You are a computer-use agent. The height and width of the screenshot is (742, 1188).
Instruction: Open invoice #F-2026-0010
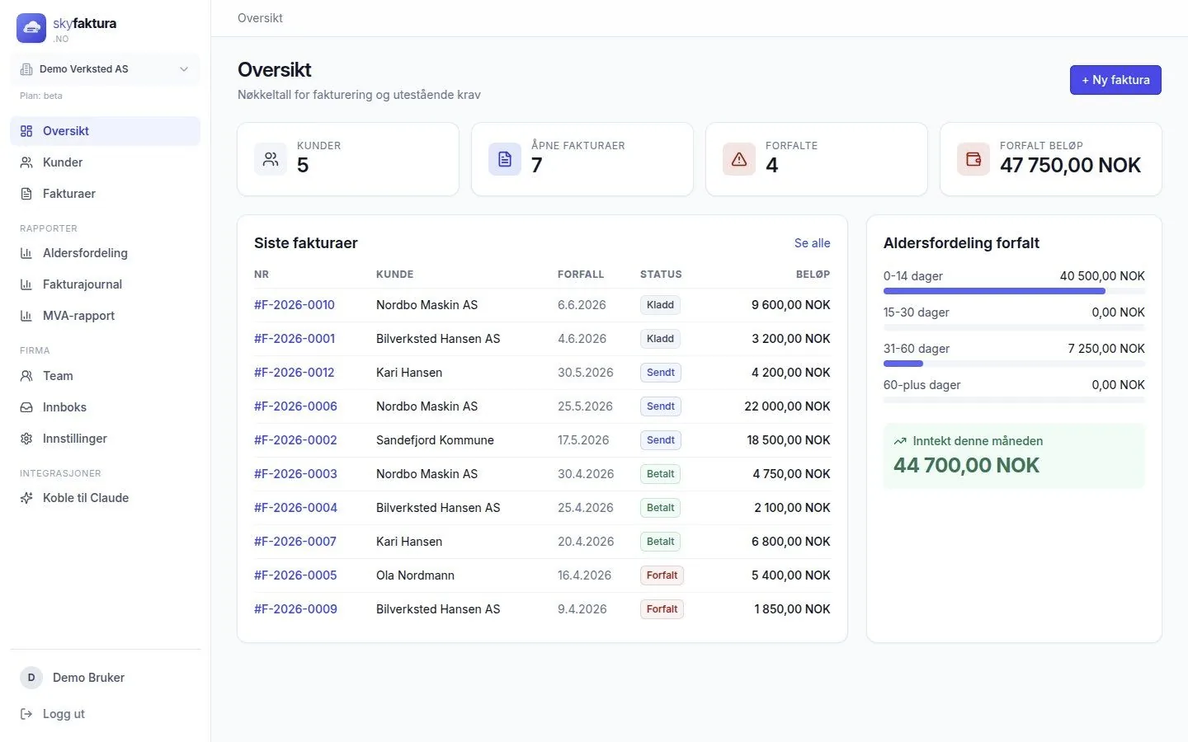[295, 305]
